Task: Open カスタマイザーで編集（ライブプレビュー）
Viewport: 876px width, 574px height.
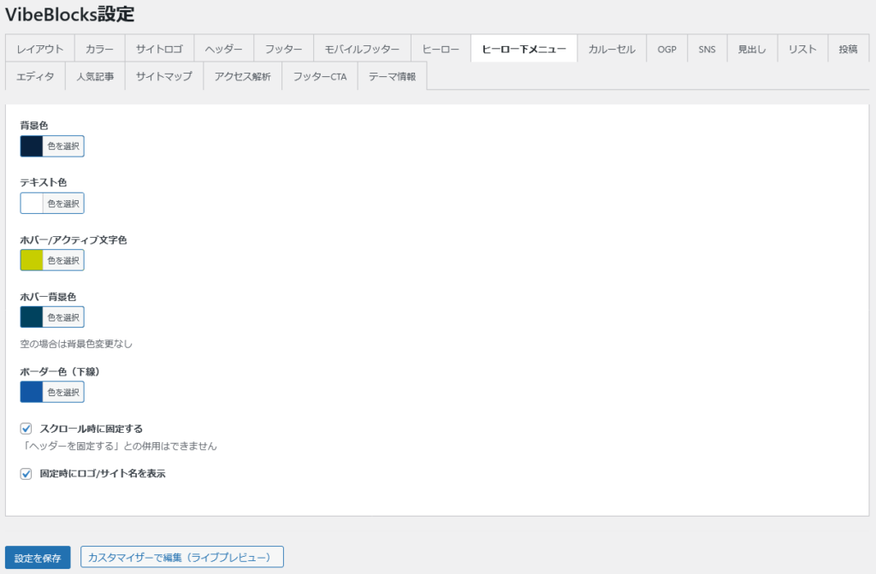Action: point(181,557)
